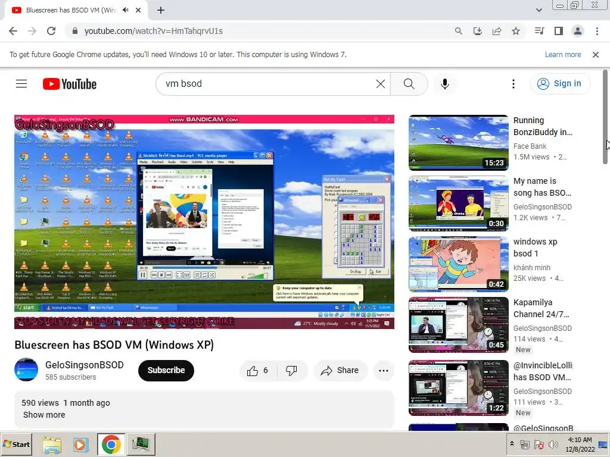
Task: Expand the description with Show more
Action: [x=44, y=415]
